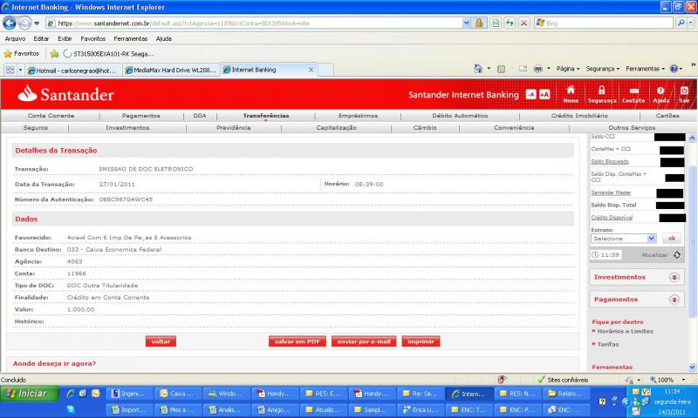
Task: Click the Bing search magnifier icon
Action: coord(681,23)
